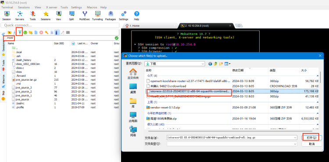Open the Tunneling tool
329x162 pixels.
point(97,16)
